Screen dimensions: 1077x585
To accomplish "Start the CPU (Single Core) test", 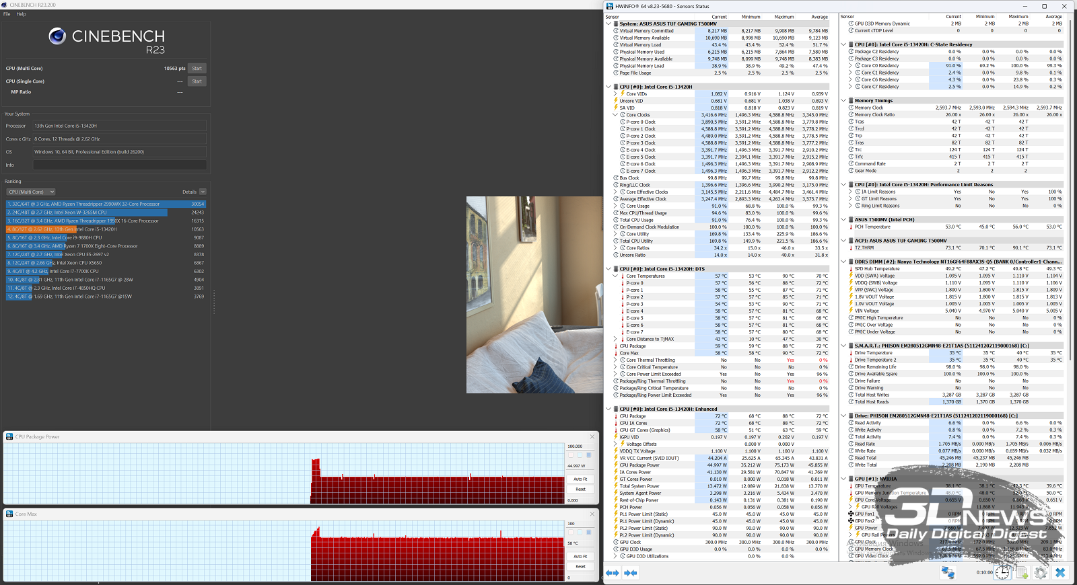I will pos(197,81).
